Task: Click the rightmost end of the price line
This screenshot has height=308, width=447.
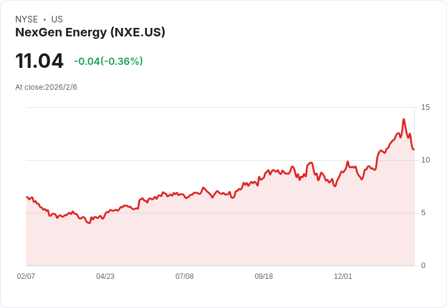Action: 414,149
